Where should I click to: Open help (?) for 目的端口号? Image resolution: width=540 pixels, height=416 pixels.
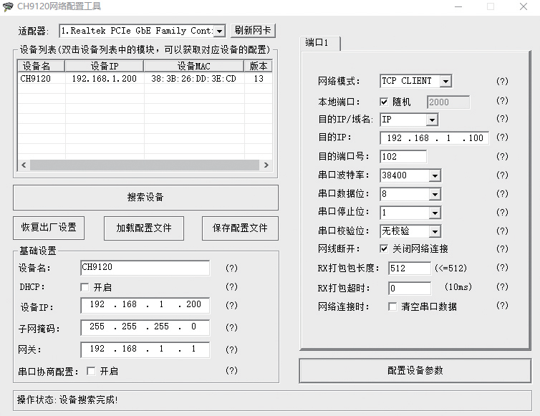(502, 156)
